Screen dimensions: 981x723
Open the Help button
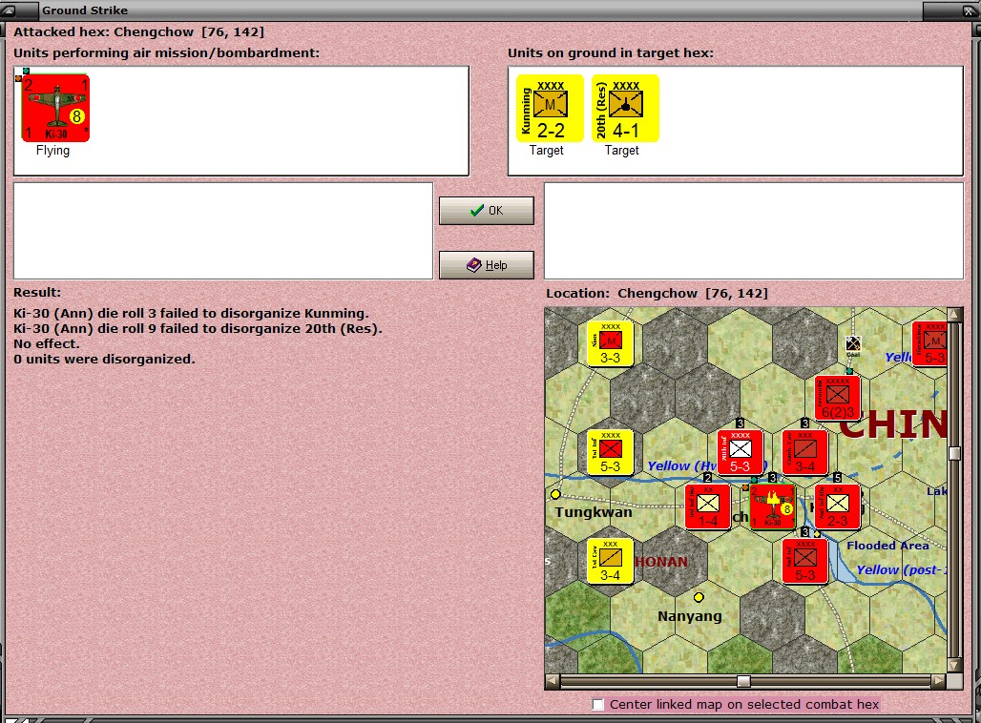pos(486,265)
